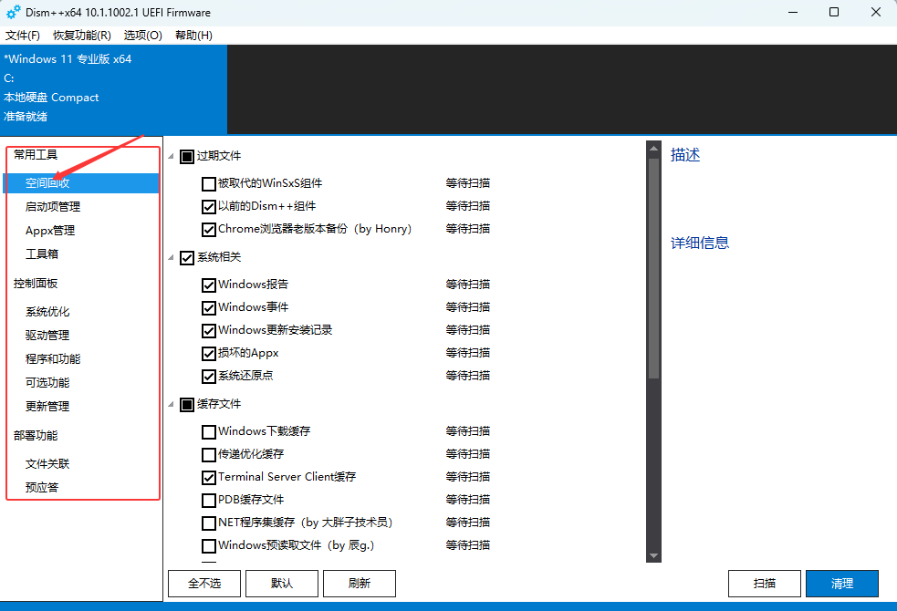Check Windows预读取文件 item
The image size is (897, 611).
[209, 546]
